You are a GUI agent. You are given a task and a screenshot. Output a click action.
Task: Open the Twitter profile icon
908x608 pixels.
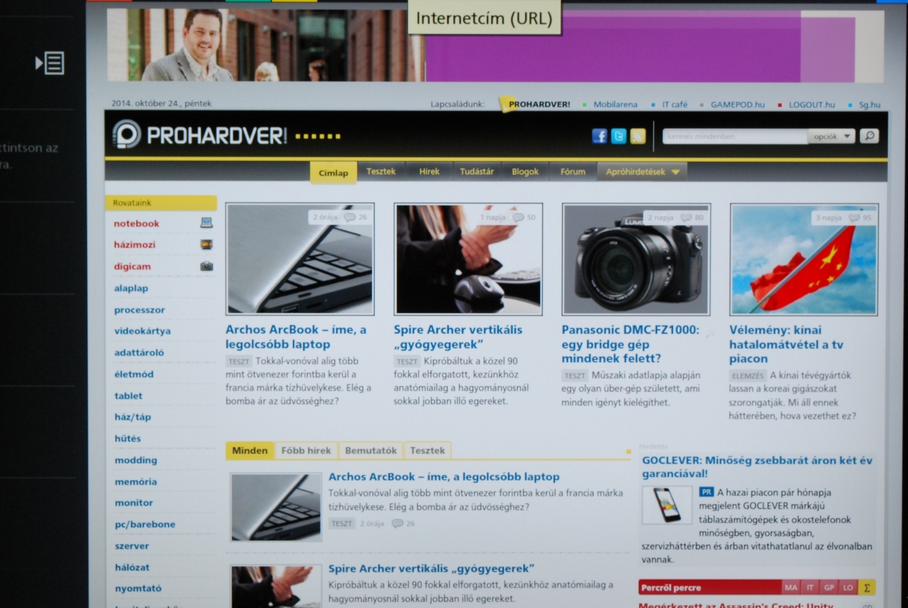[x=619, y=136]
